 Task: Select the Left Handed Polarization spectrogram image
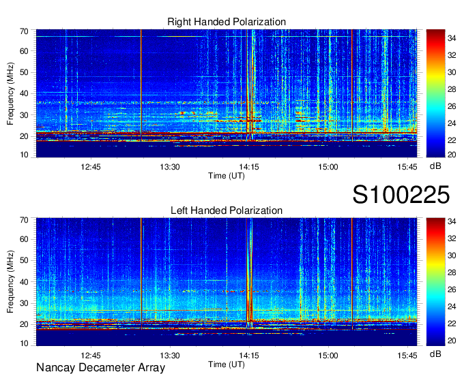[x=227, y=282]
